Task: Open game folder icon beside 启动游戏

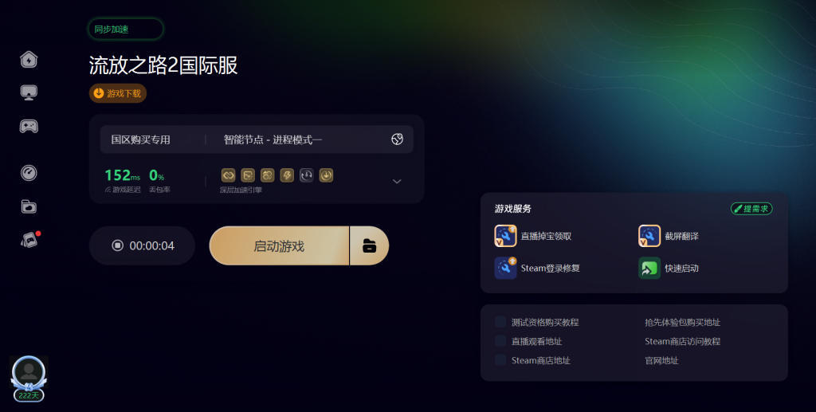Action: coord(370,245)
